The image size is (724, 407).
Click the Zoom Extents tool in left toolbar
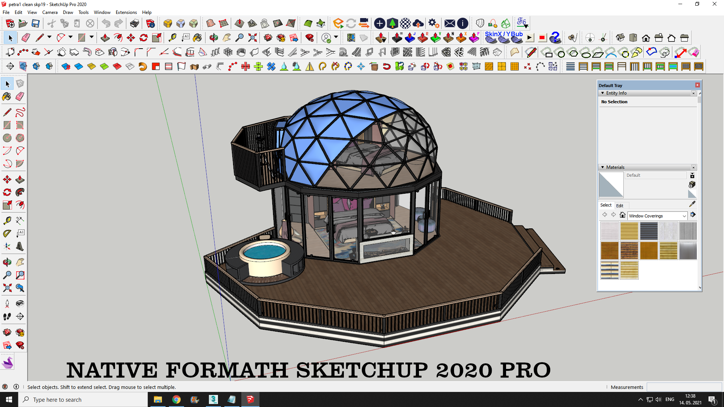point(7,288)
